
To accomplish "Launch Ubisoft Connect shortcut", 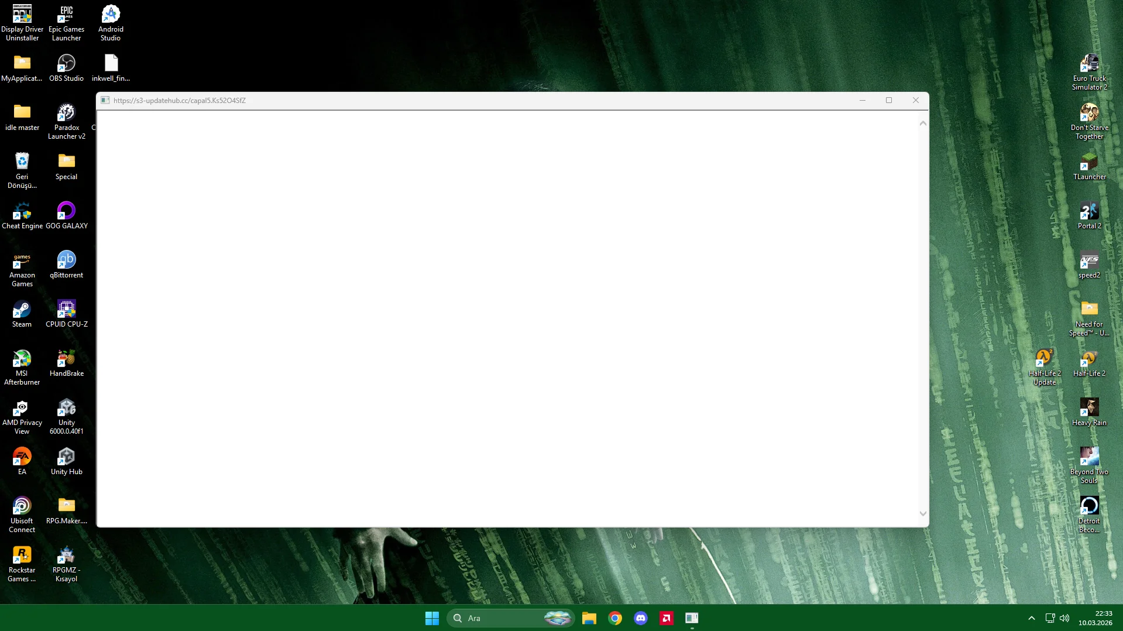I will tap(22, 515).
